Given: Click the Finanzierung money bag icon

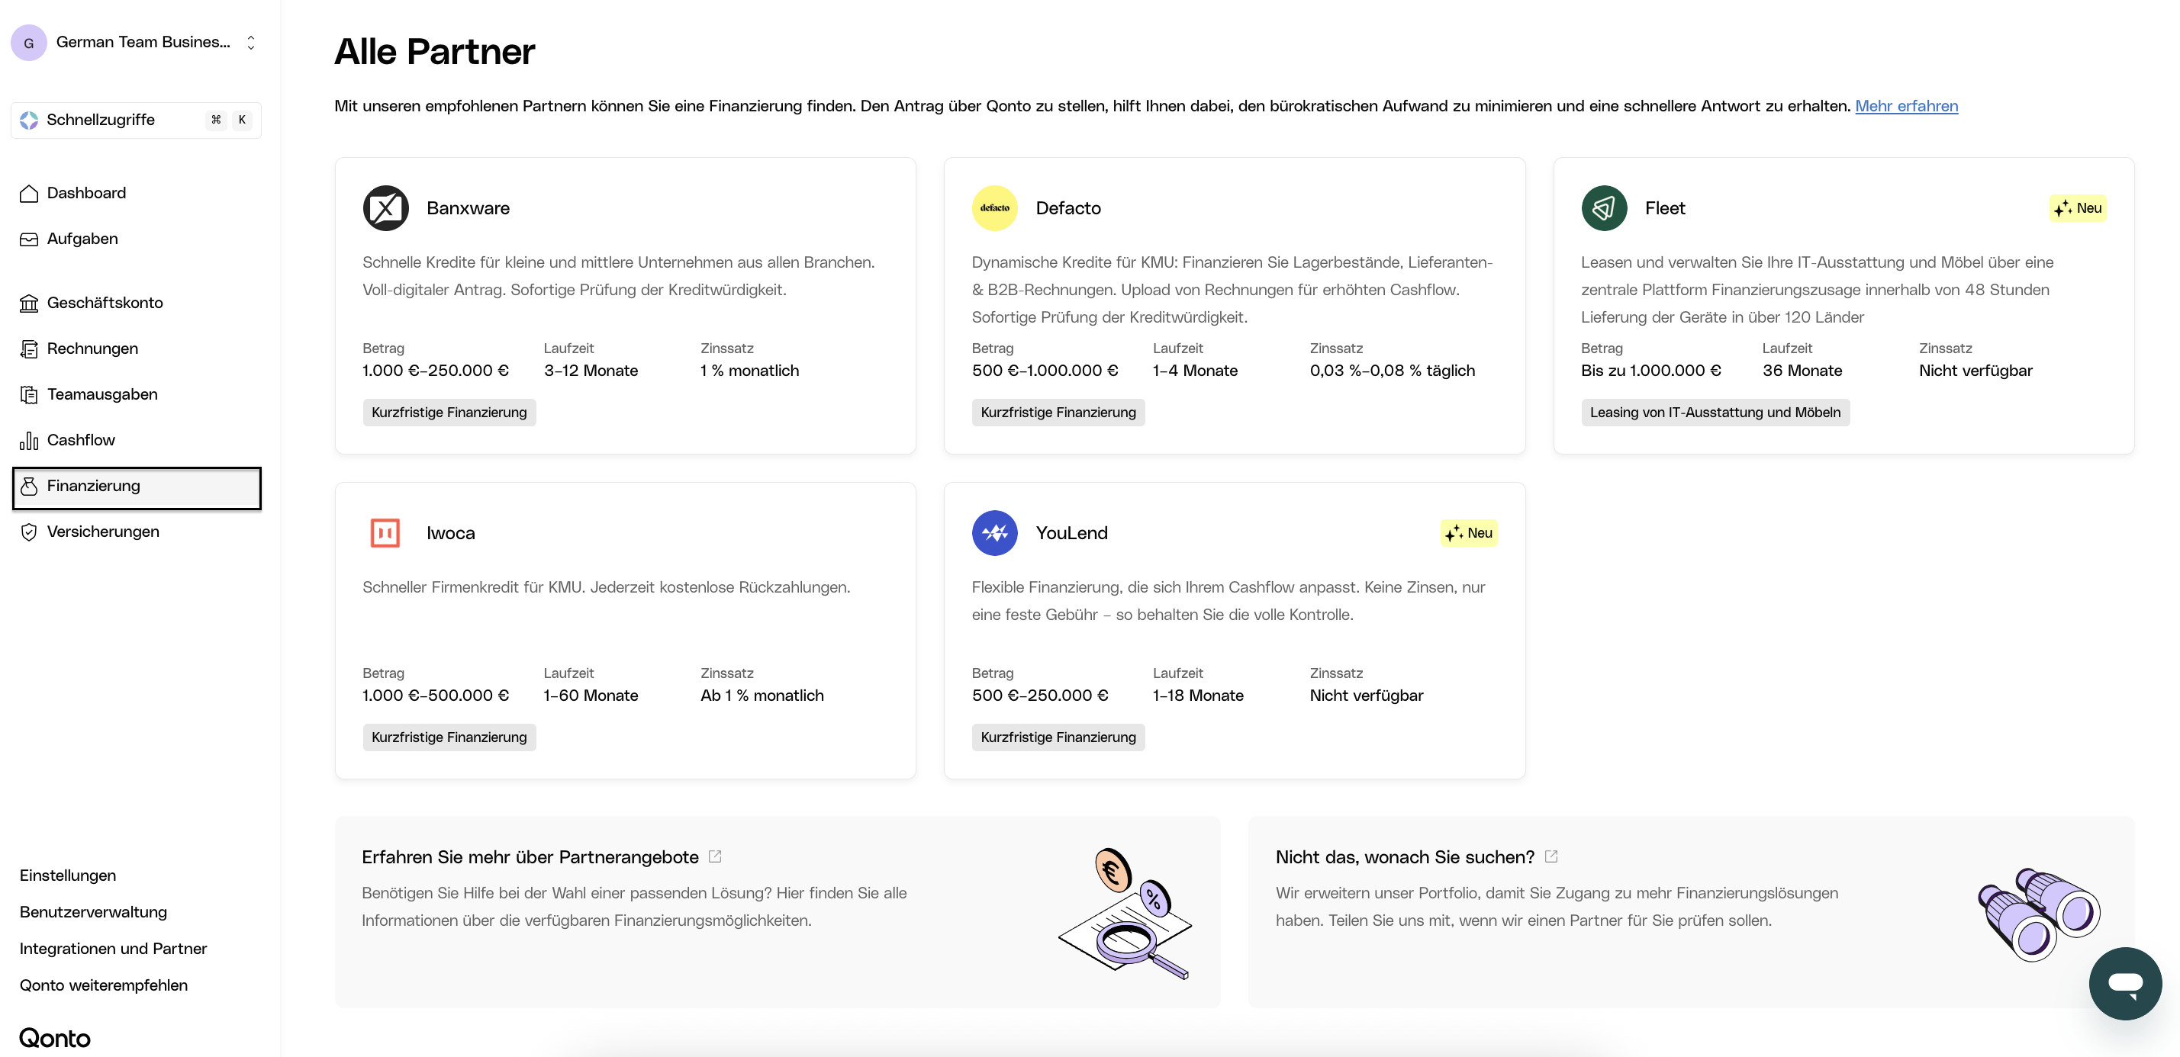Looking at the screenshot, I should click(x=29, y=487).
